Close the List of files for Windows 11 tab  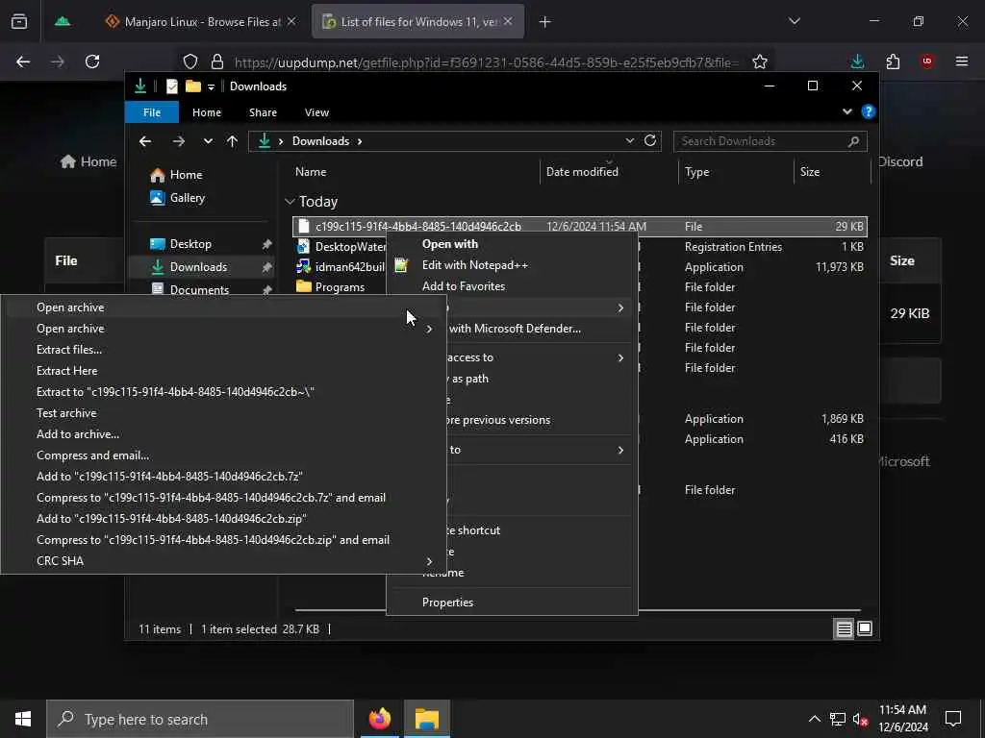[x=508, y=21]
